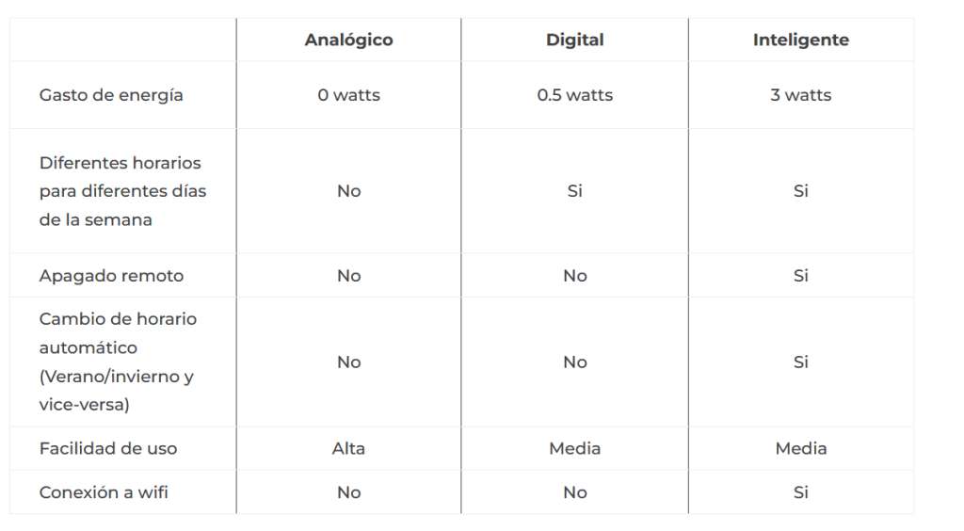Select Diferentes horarios para diferentes días label
The height and width of the screenshot is (531, 964).
123,191
